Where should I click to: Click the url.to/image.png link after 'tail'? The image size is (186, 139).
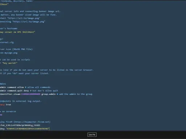point(24,18)
